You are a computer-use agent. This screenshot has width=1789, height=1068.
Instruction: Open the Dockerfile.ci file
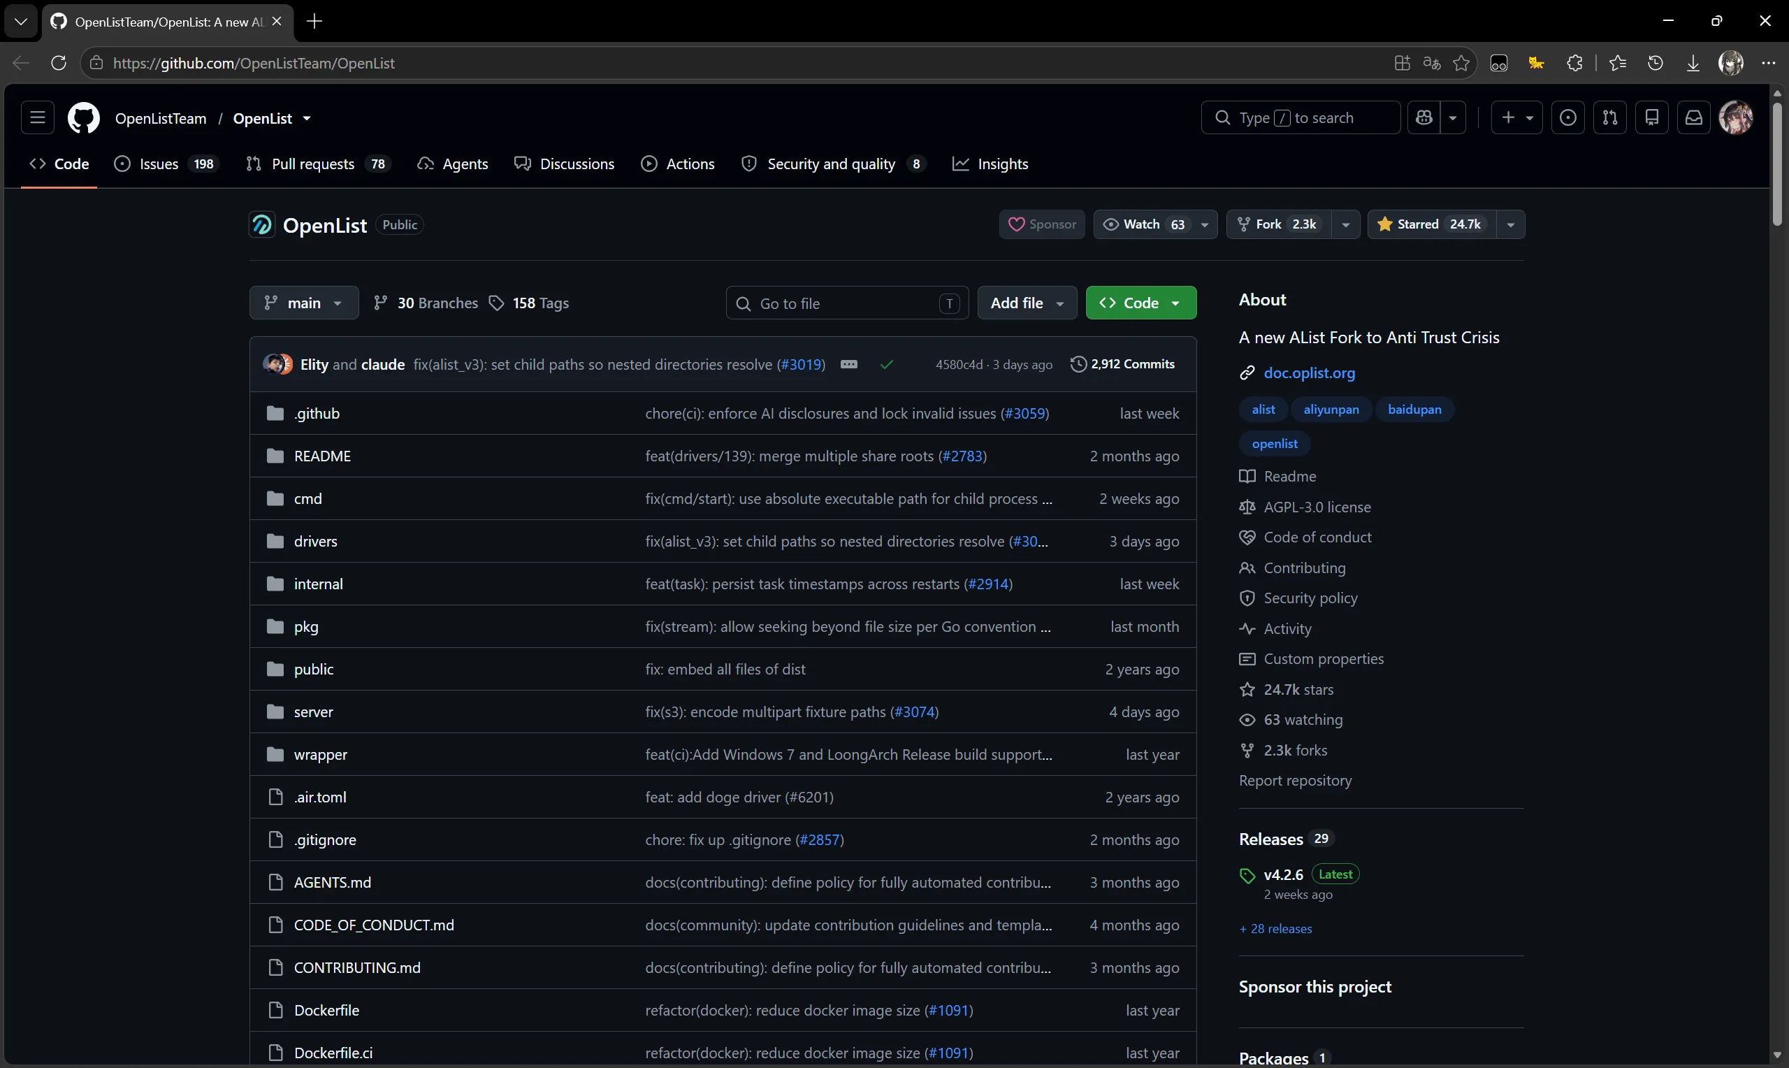(x=333, y=1053)
